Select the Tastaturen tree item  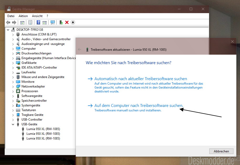29,110
